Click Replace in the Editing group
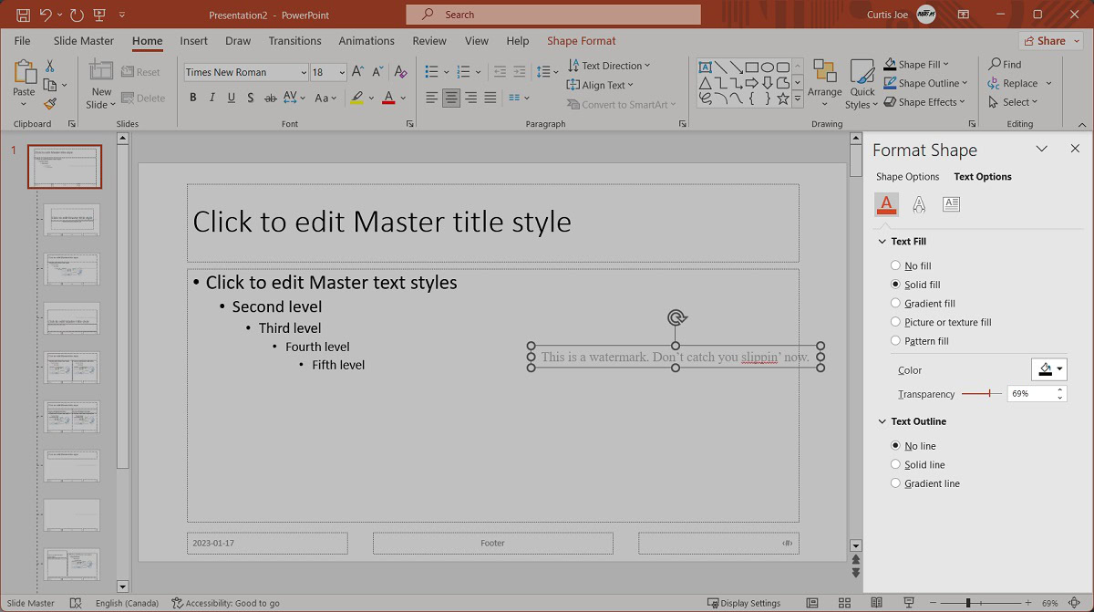1094x612 pixels. [1019, 83]
